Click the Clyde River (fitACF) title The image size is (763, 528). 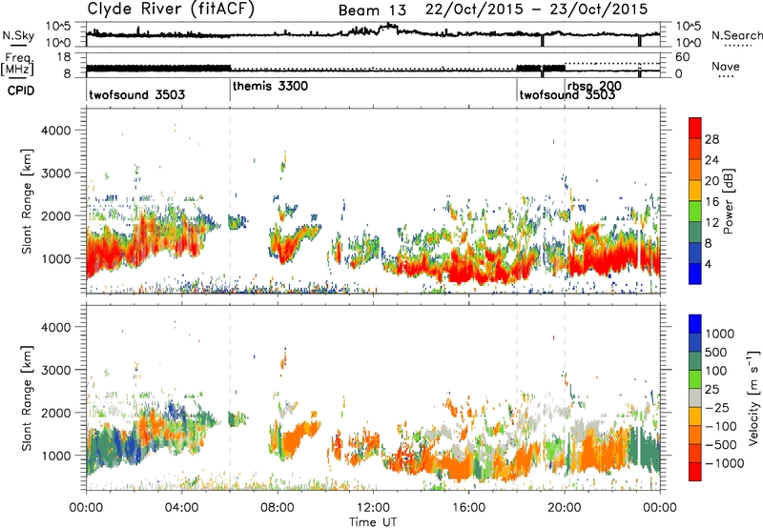171,9
